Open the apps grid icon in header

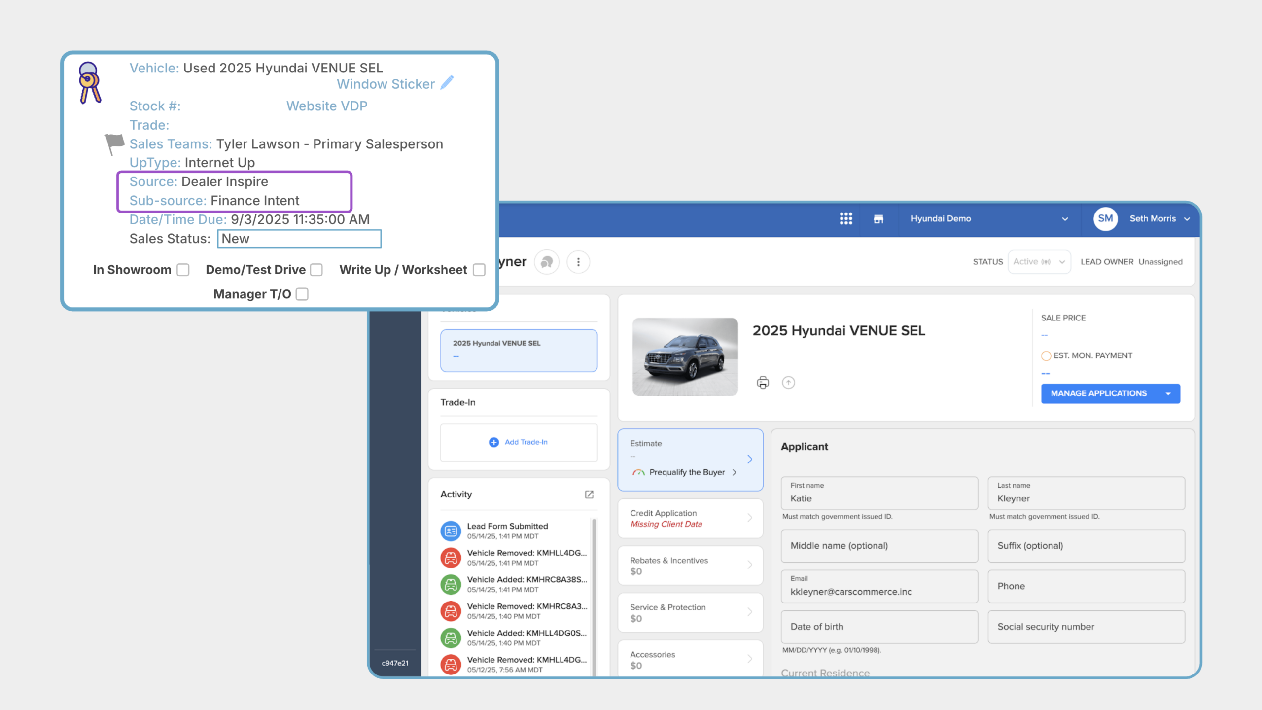[x=846, y=219]
